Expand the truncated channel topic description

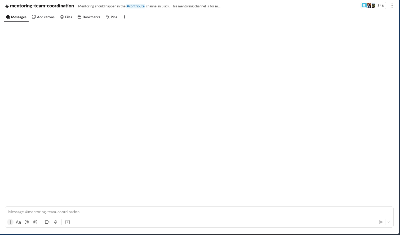point(149,6)
